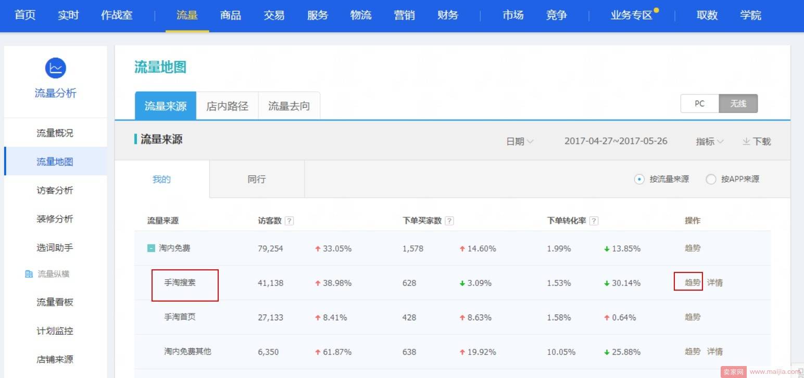804x378 pixels.
Task: Switch to PC view
Action: [699, 103]
